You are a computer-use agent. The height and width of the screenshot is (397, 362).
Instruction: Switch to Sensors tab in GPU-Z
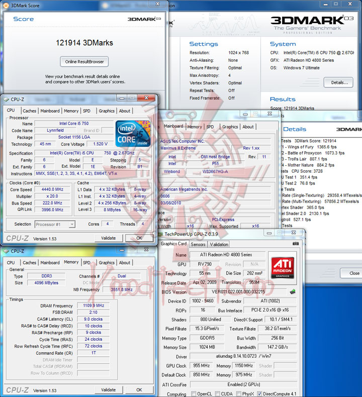[198, 244]
